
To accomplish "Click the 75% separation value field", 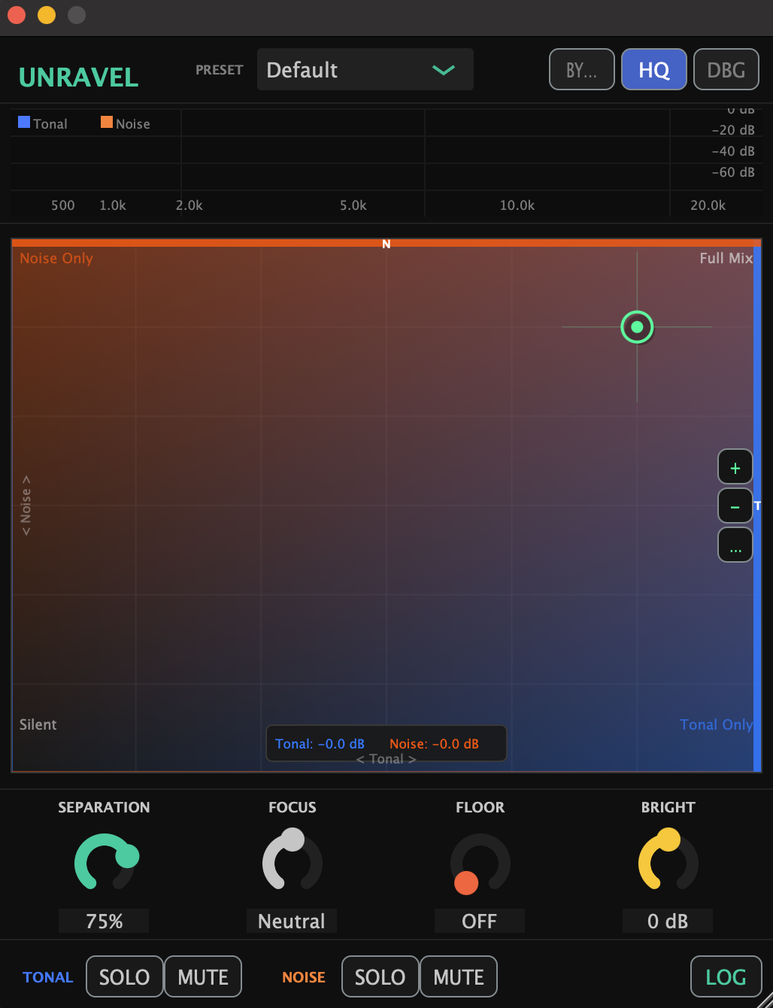I will 104,921.
